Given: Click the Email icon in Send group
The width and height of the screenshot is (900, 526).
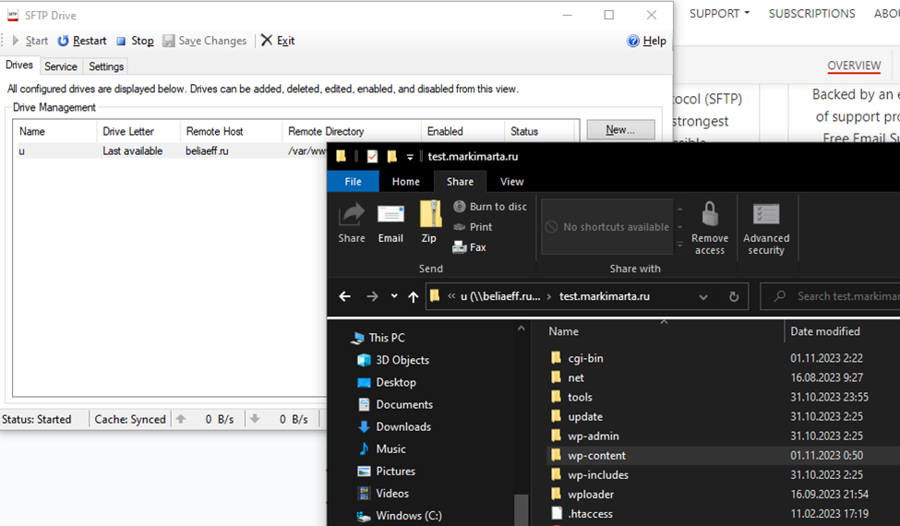Looking at the screenshot, I should 390,214.
